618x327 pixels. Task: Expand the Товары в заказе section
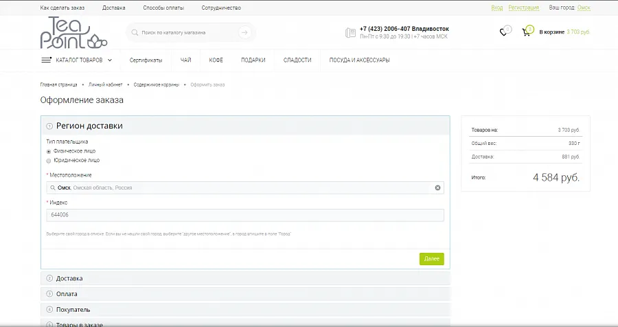tap(245, 323)
